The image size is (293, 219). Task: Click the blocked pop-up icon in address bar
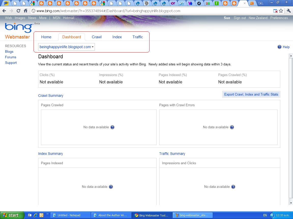point(275,11)
